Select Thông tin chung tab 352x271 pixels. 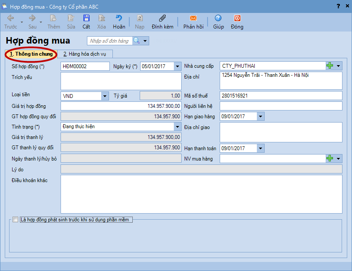click(x=31, y=54)
